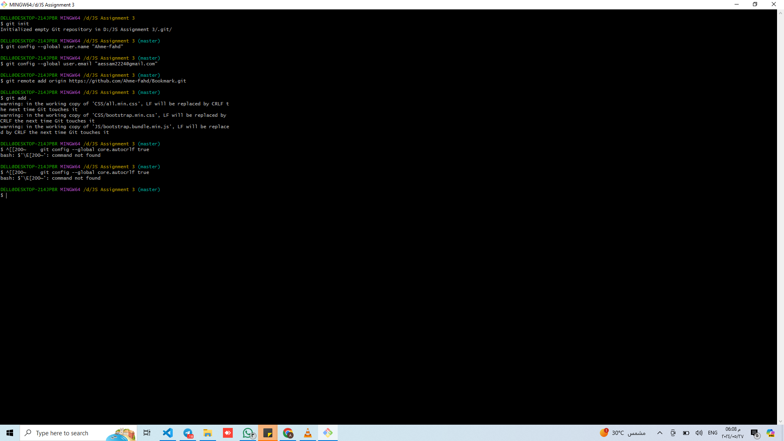Open Telegram from the taskbar

(188, 433)
